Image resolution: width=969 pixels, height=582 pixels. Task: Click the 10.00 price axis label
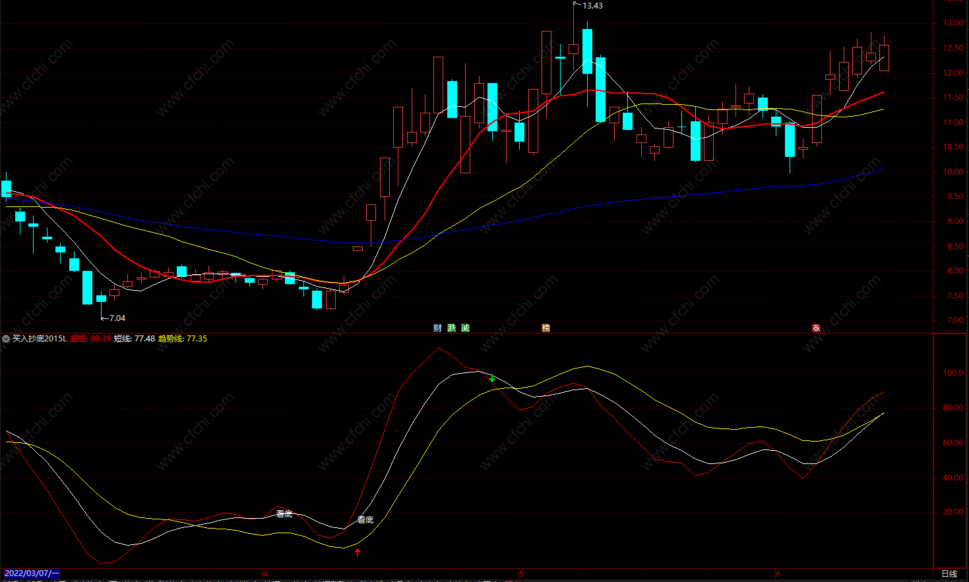[953, 172]
